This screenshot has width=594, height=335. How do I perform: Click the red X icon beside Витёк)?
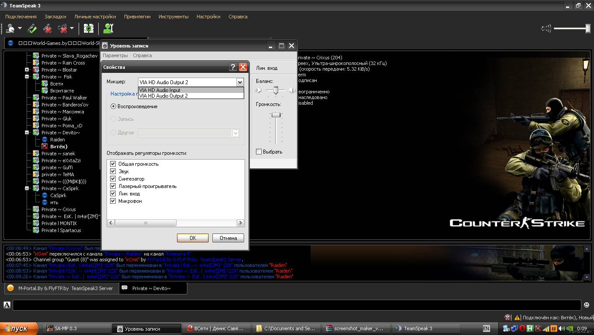pos(45,147)
